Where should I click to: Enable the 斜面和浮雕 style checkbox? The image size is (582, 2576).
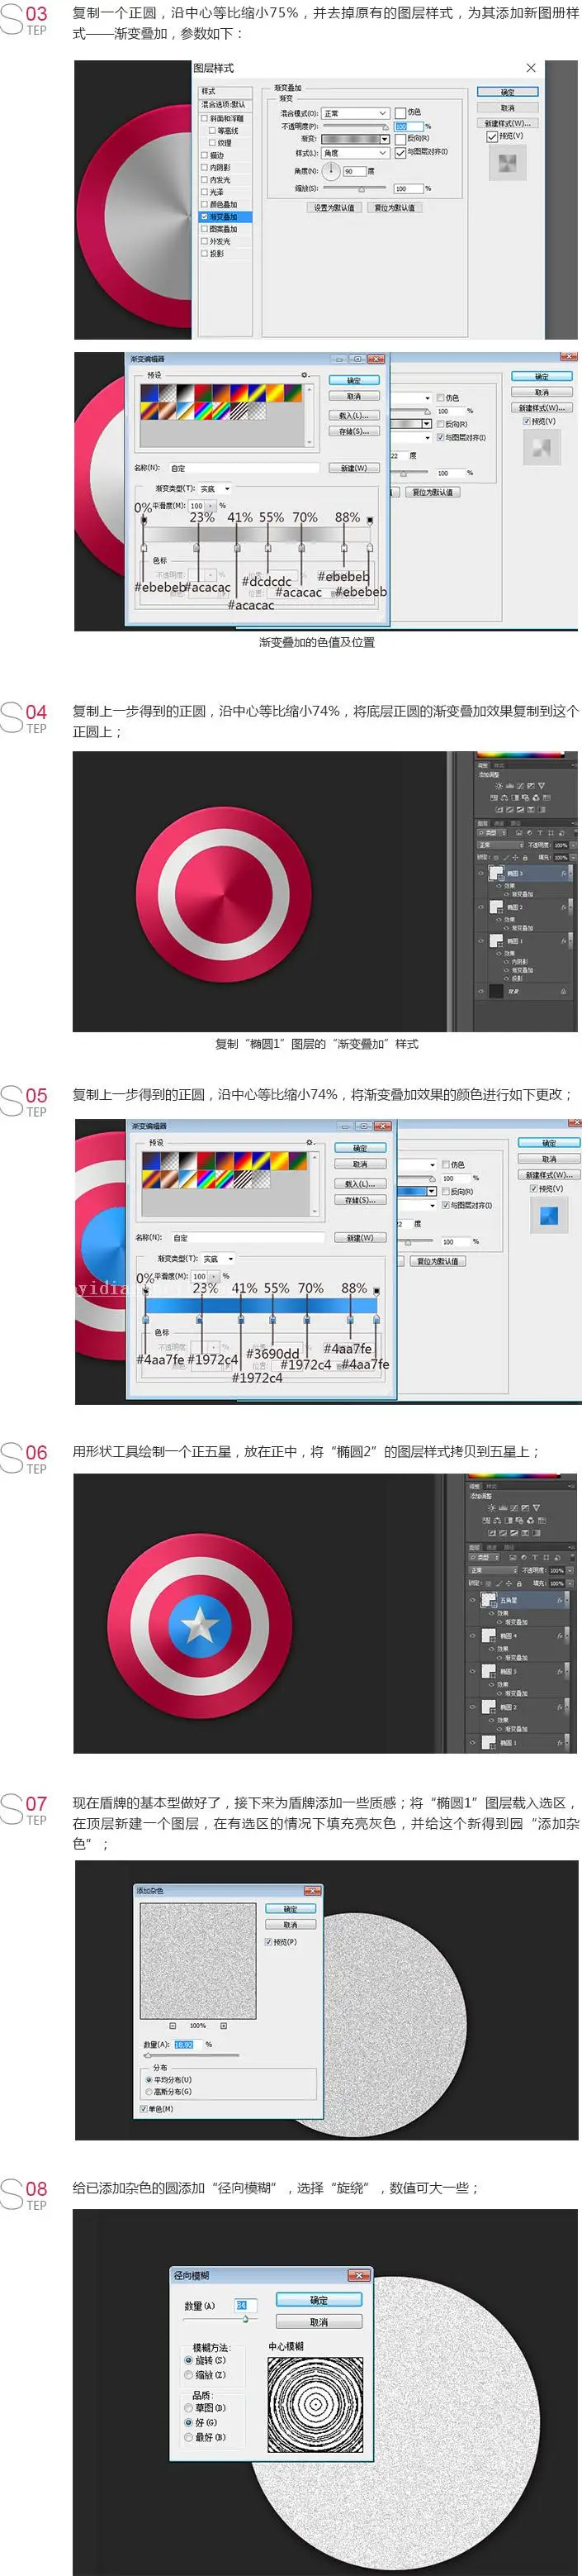tap(205, 118)
